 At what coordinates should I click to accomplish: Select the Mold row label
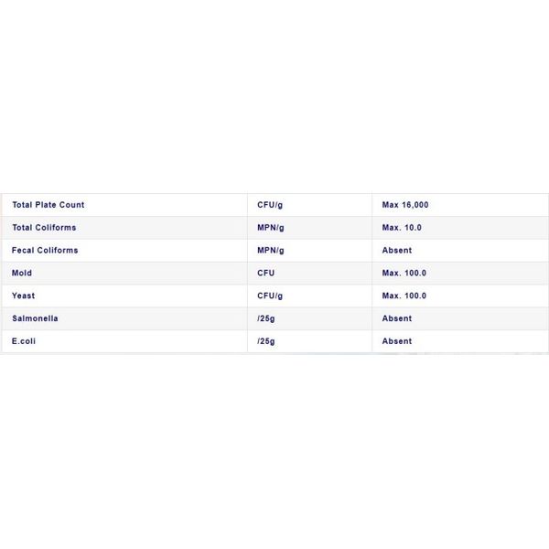[x=22, y=273]
